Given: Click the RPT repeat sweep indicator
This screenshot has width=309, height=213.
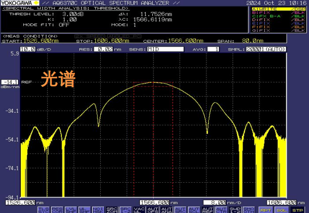Looking at the screenshot, I should point(266,210).
